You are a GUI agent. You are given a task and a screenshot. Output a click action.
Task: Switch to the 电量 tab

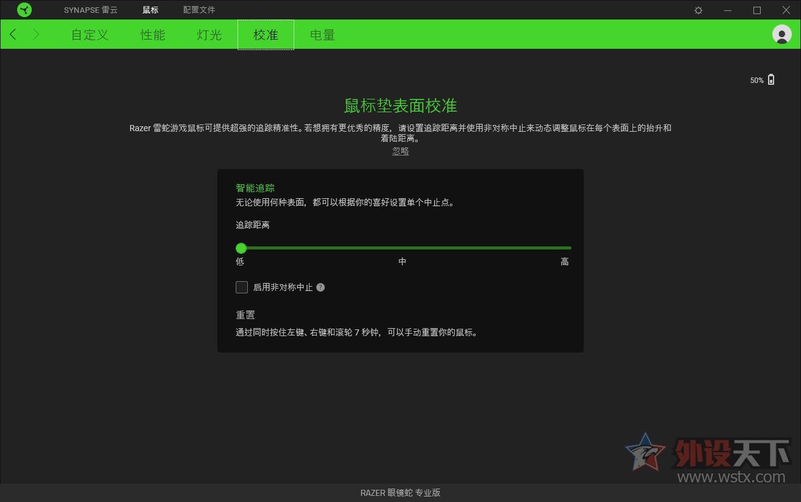tap(322, 35)
